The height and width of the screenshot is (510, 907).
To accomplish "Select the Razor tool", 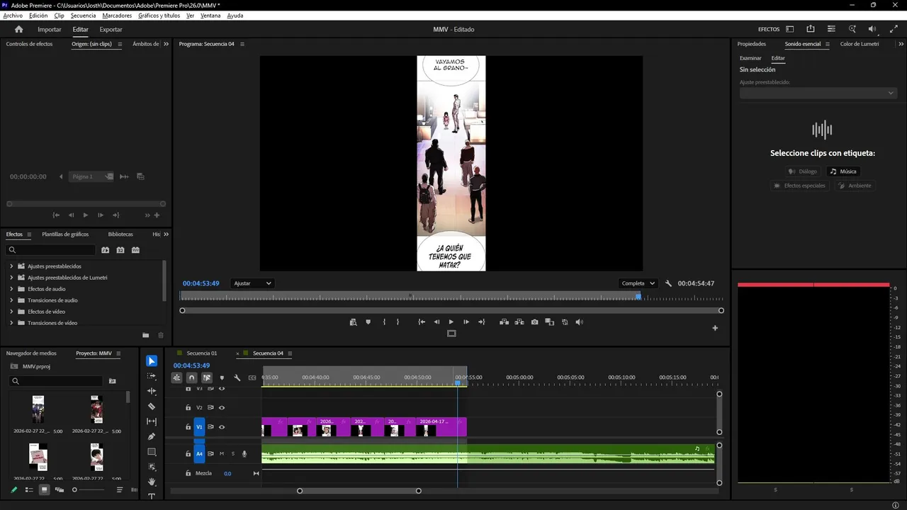I will click(x=152, y=407).
